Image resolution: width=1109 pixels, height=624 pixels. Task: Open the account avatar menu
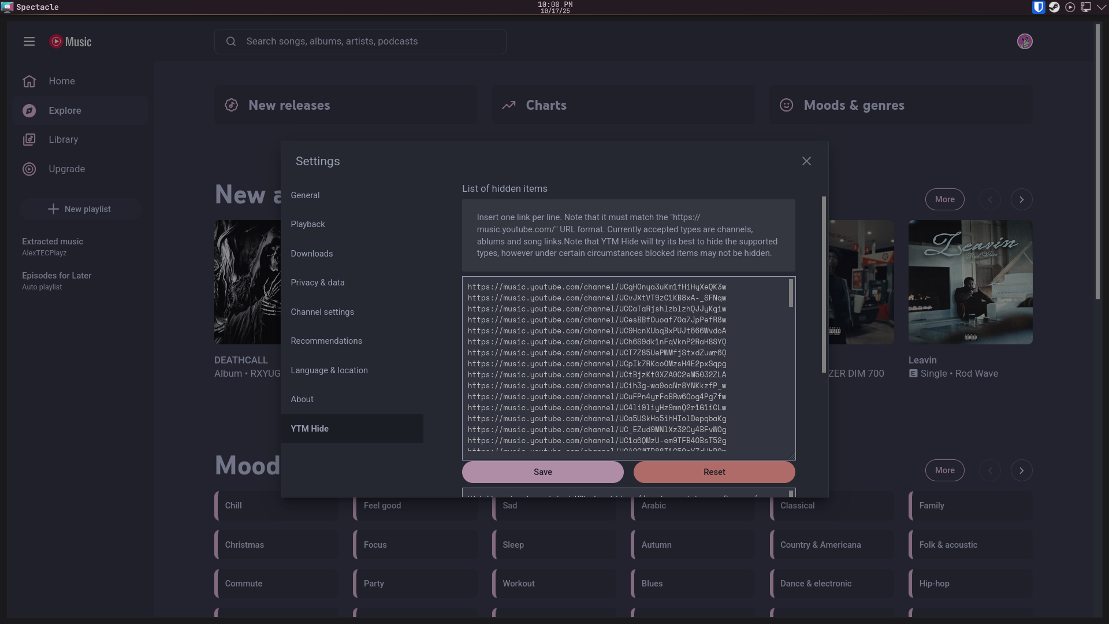(x=1025, y=42)
